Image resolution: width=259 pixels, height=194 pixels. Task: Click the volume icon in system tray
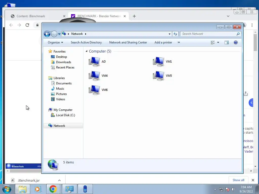click(x=233, y=189)
